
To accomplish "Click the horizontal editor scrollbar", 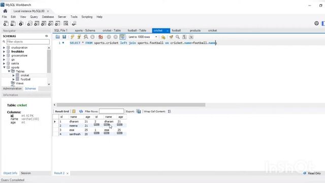I will (x=131, y=105).
